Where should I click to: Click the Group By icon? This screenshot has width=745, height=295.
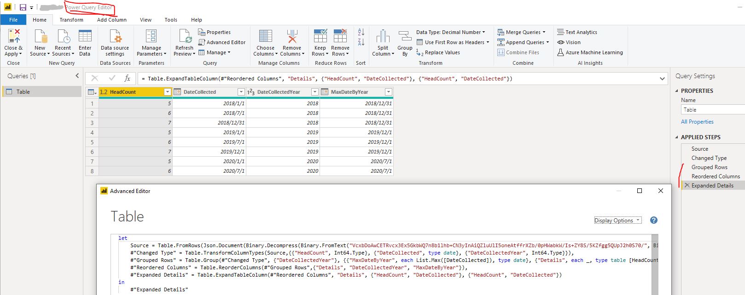(405, 36)
